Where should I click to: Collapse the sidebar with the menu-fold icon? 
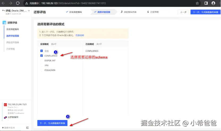pyautogui.click(x=27, y=128)
